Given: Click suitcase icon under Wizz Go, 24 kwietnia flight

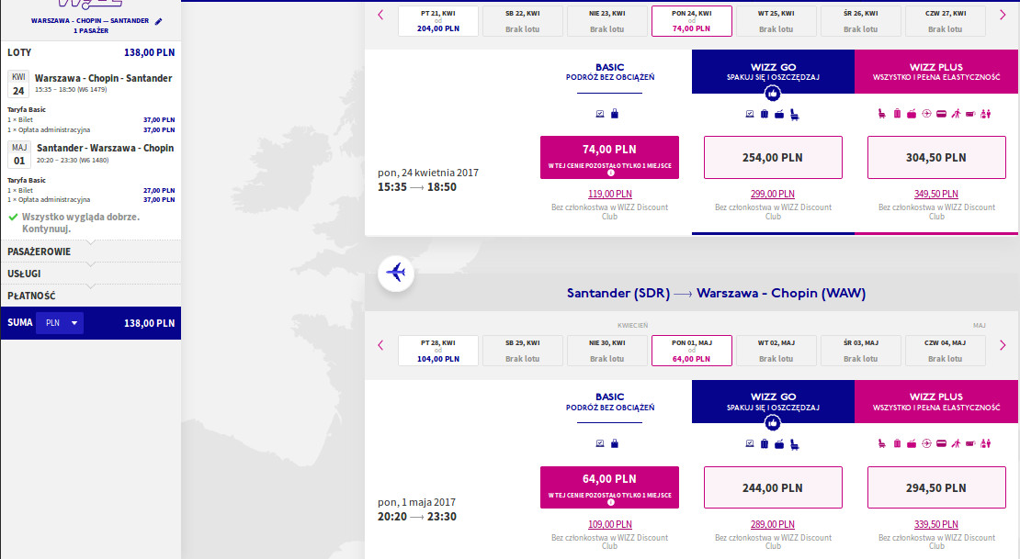Looking at the screenshot, I should click(x=765, y=114).
